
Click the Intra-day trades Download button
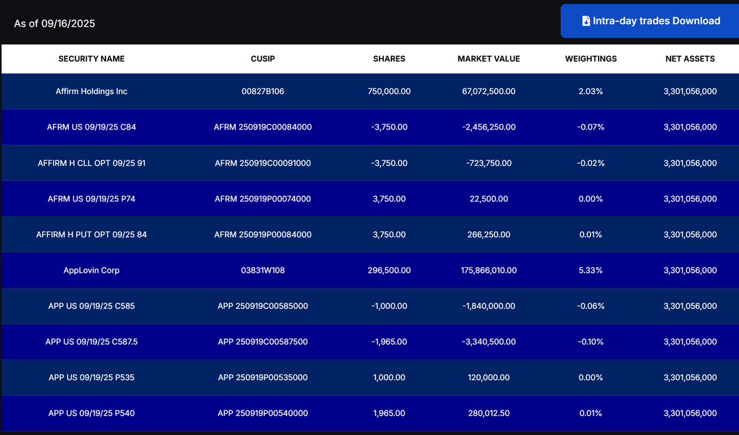tap(649, 21)
